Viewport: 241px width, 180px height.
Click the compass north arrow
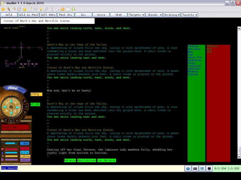(x=11, y=101)
